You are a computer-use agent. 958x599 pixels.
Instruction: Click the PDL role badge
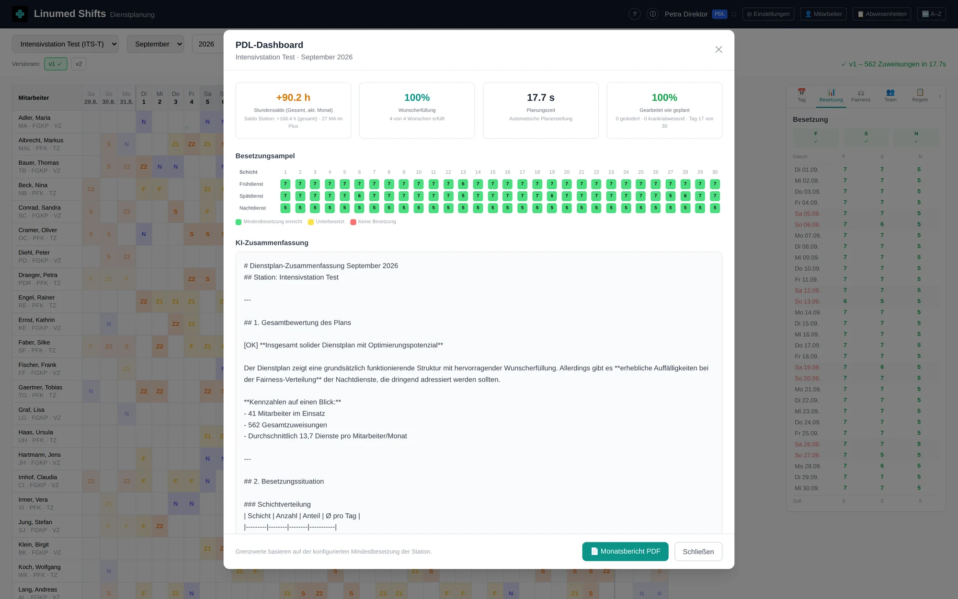coord(719,14)
